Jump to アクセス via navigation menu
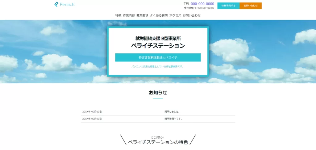The height and width of the screenshot is (150, 316). click(175, 15)
